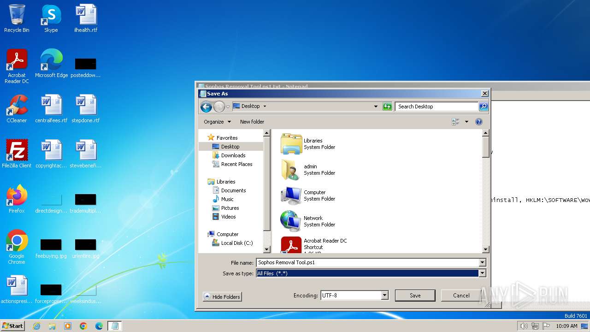This screenshot has height=332, width=590.
Task: Open Acrobat Reader DC desktop shortcut
Action: tap(17, 66)
